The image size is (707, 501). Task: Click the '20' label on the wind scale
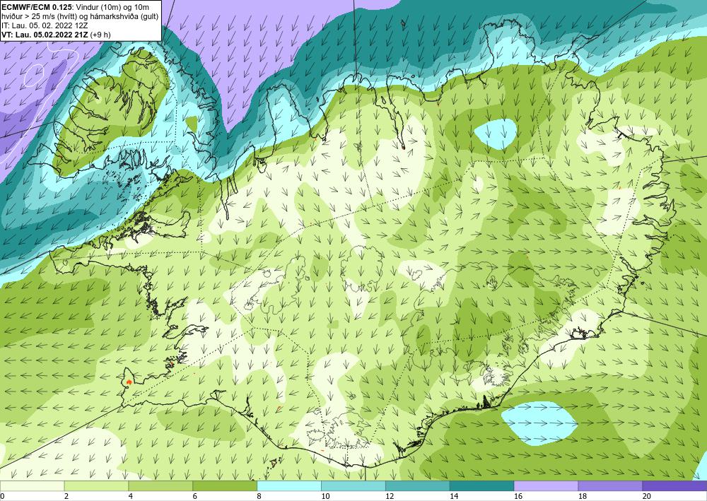(647, 497)
